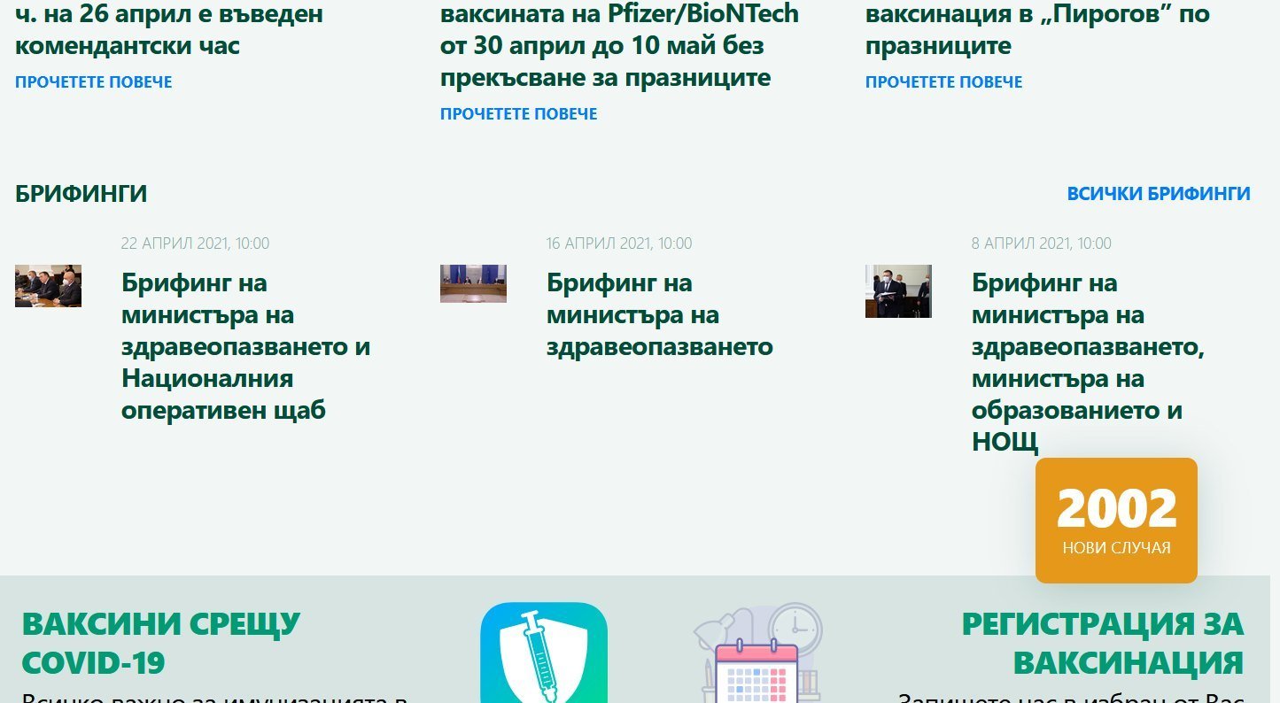Click the 22 АПРИЛ 2021, 10:00 date label
The width and height of the screenshot is (1280, 703).
195,243
